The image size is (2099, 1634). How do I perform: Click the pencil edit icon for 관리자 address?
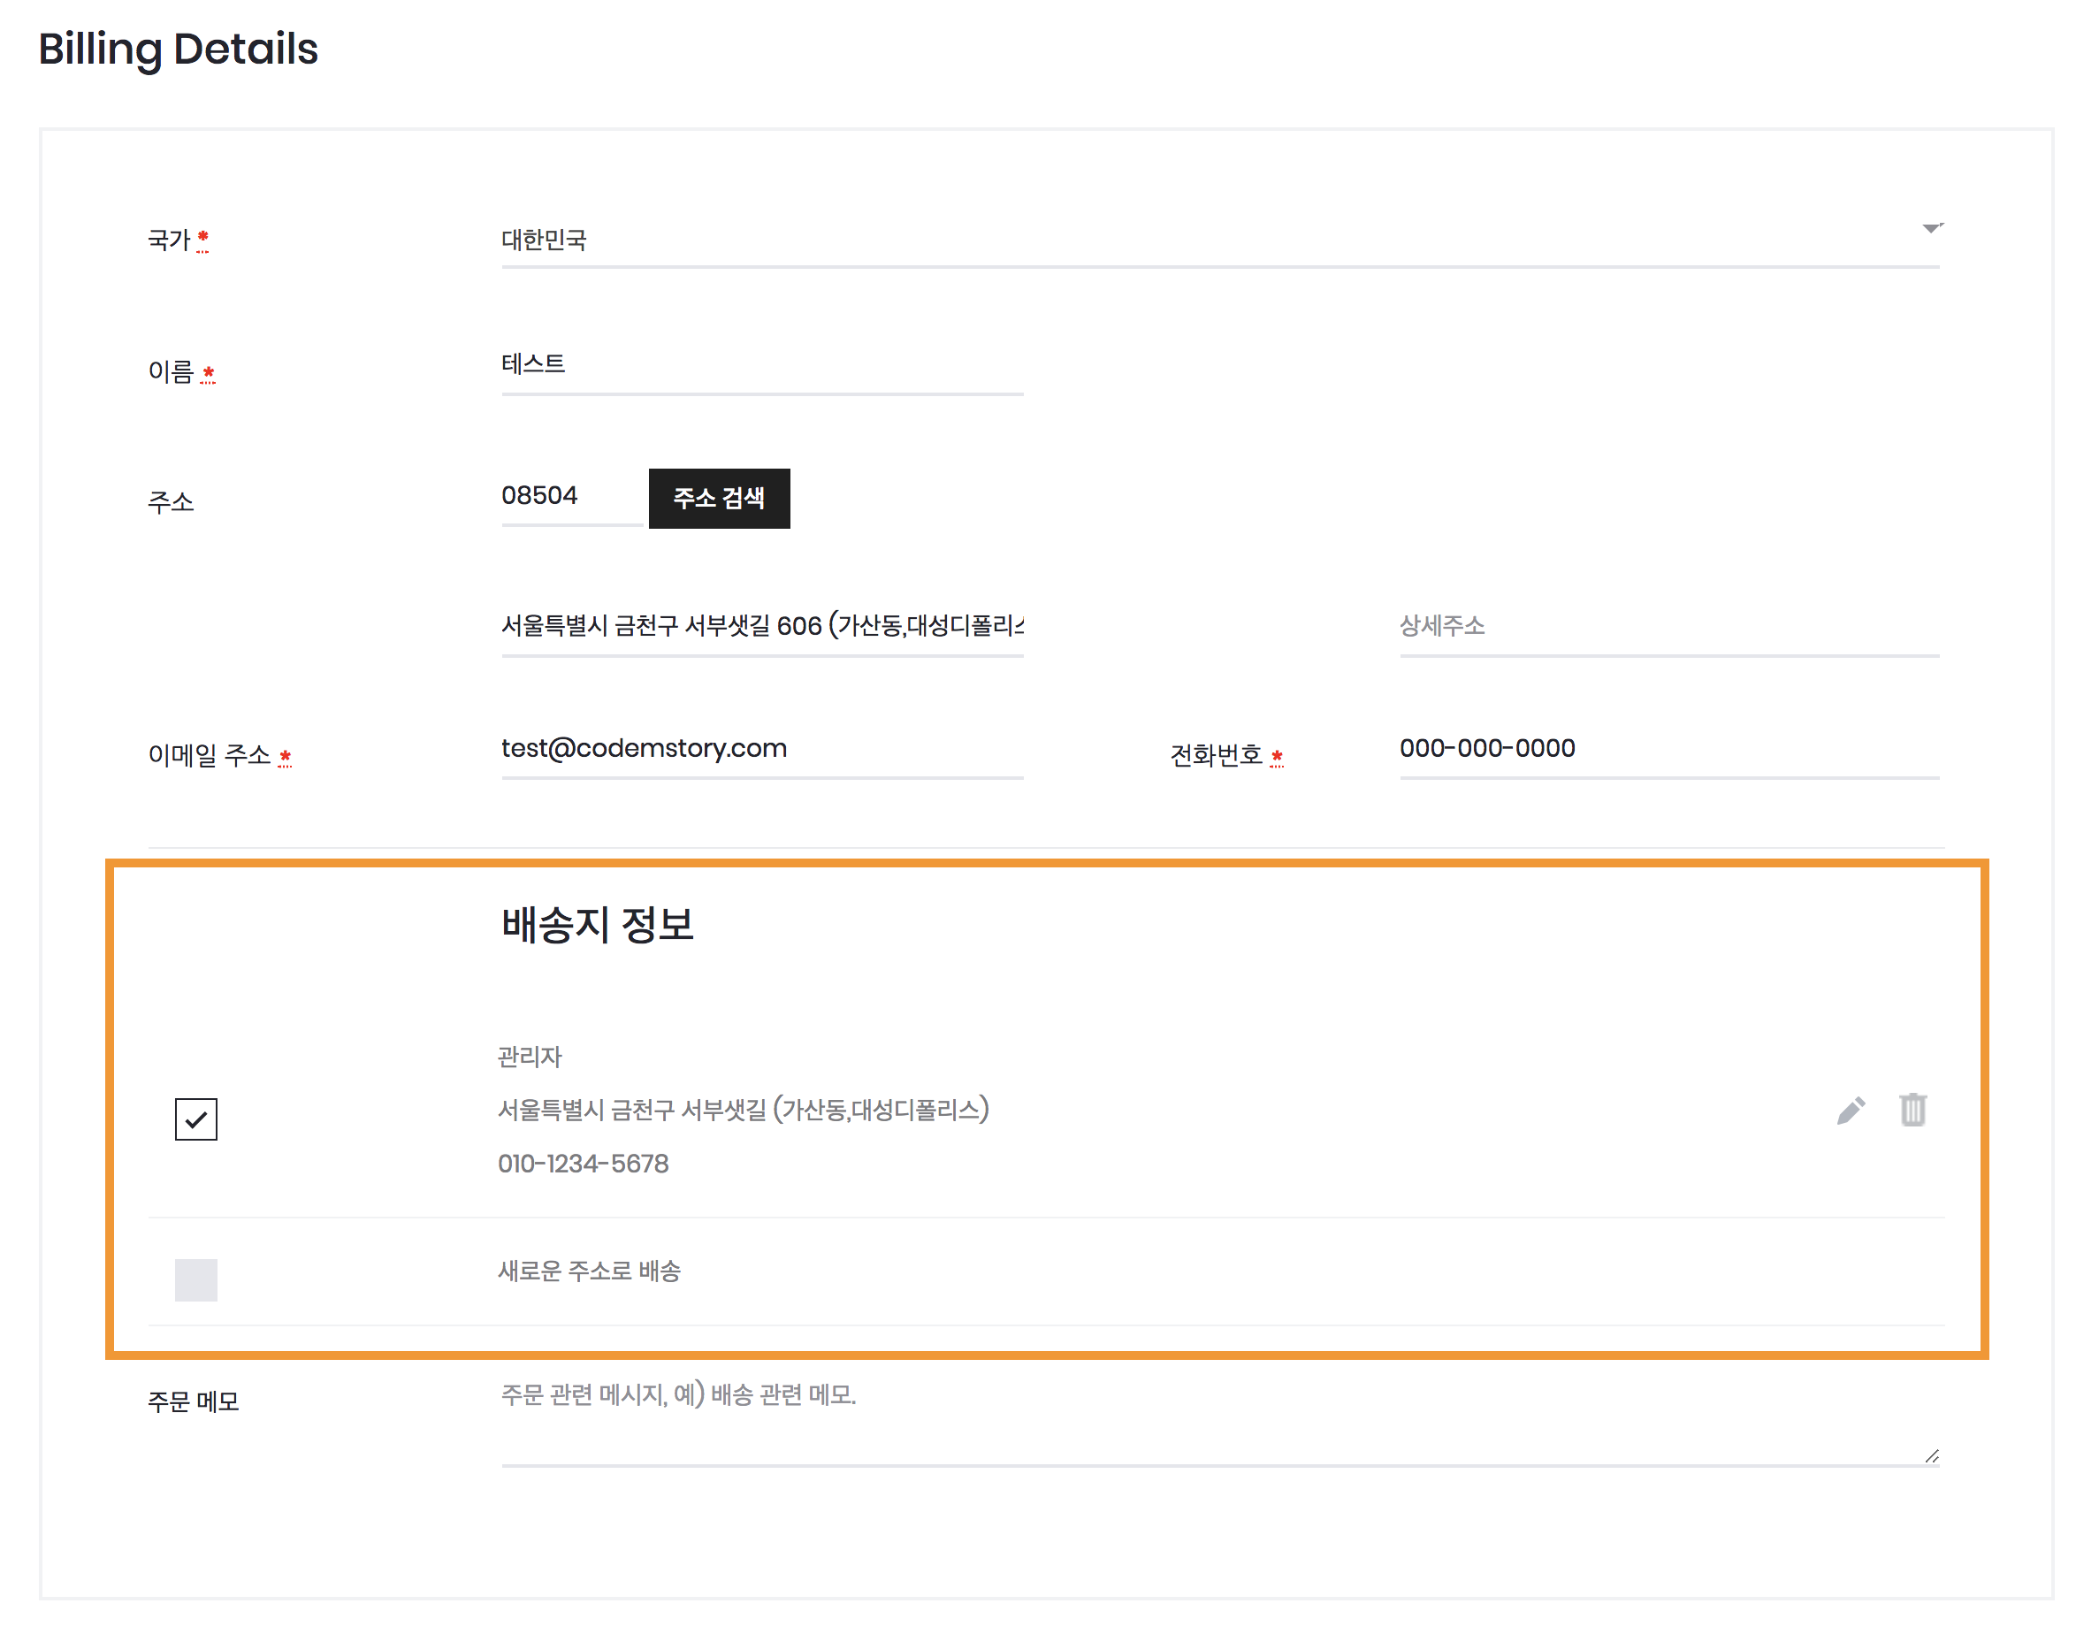[1850, 1111]
